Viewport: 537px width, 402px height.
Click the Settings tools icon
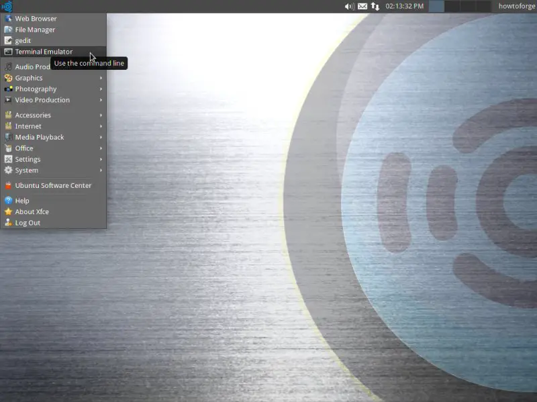8,159
